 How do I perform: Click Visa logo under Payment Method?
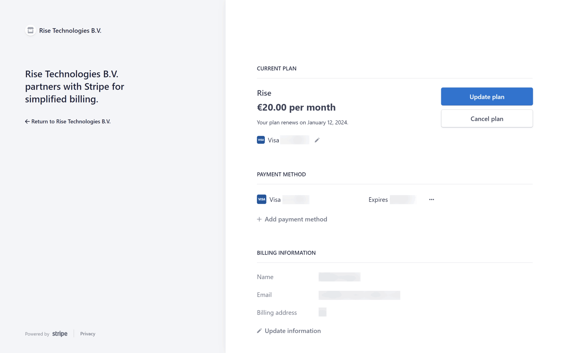(x=261, y=199)
